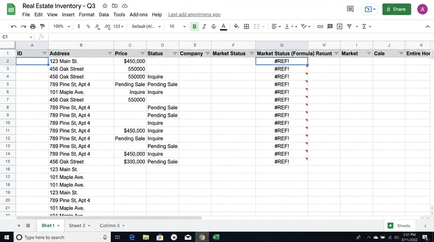This screenshot has width=434, height=242.
Task: Format selection as currency
Action: tap(79, 26)
